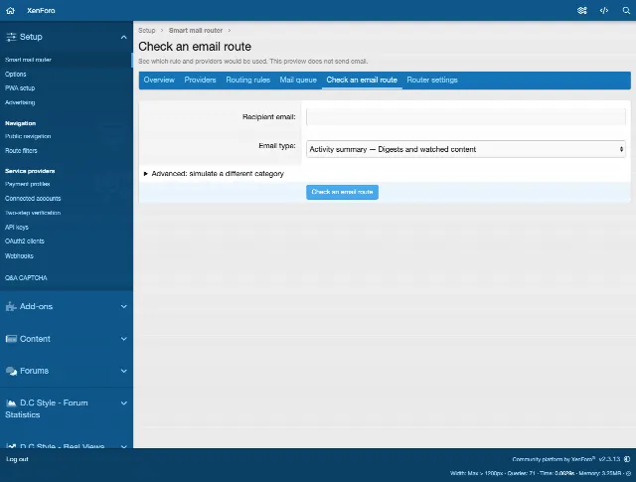This screenshot has height=482, width=636.
Task: Expand D.C Style - Forum Statistics chevron
Action: 123,403
